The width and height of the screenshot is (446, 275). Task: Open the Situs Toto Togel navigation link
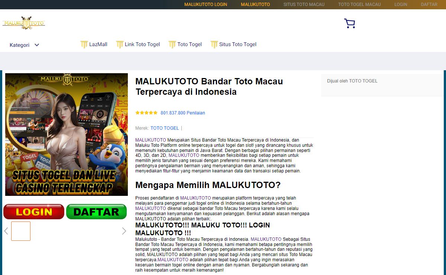238,44
